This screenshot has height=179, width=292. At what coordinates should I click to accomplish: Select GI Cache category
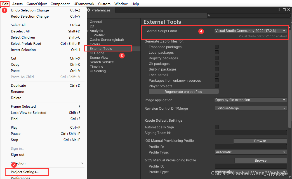[97, 53]
